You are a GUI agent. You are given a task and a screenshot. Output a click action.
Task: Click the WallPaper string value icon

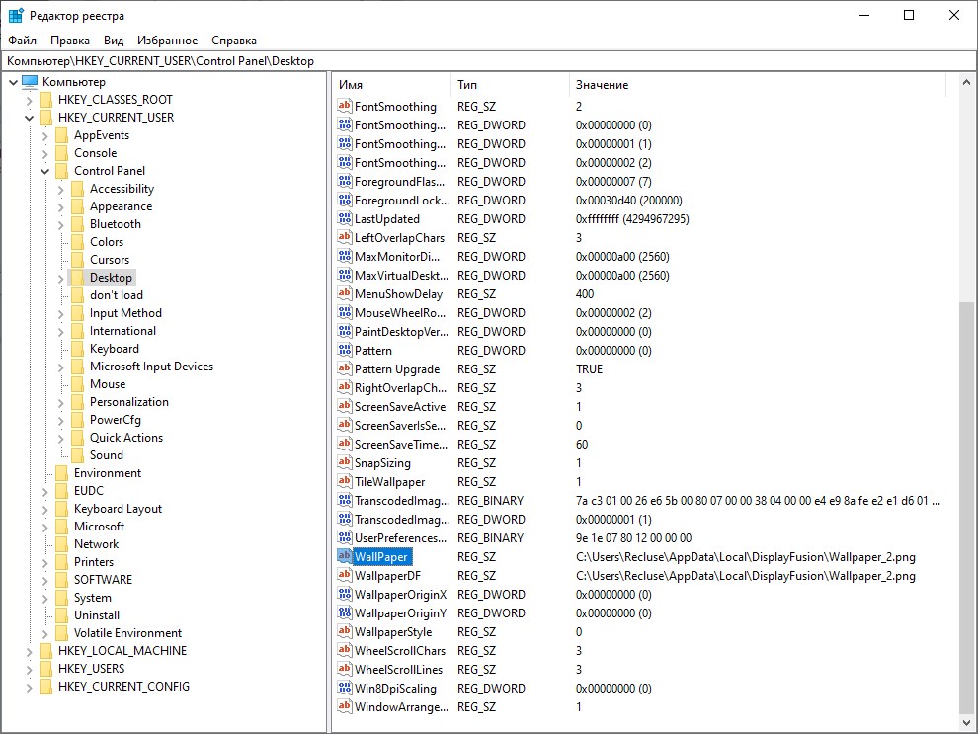(x=344, y=557)
